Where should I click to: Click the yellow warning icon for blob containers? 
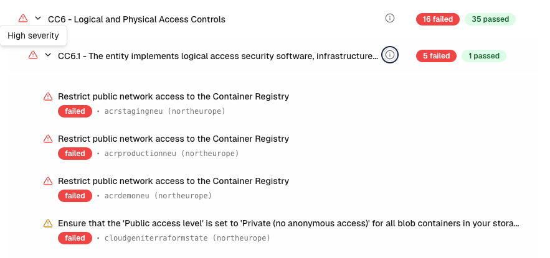pyautogui.click(x=48, y=224)
